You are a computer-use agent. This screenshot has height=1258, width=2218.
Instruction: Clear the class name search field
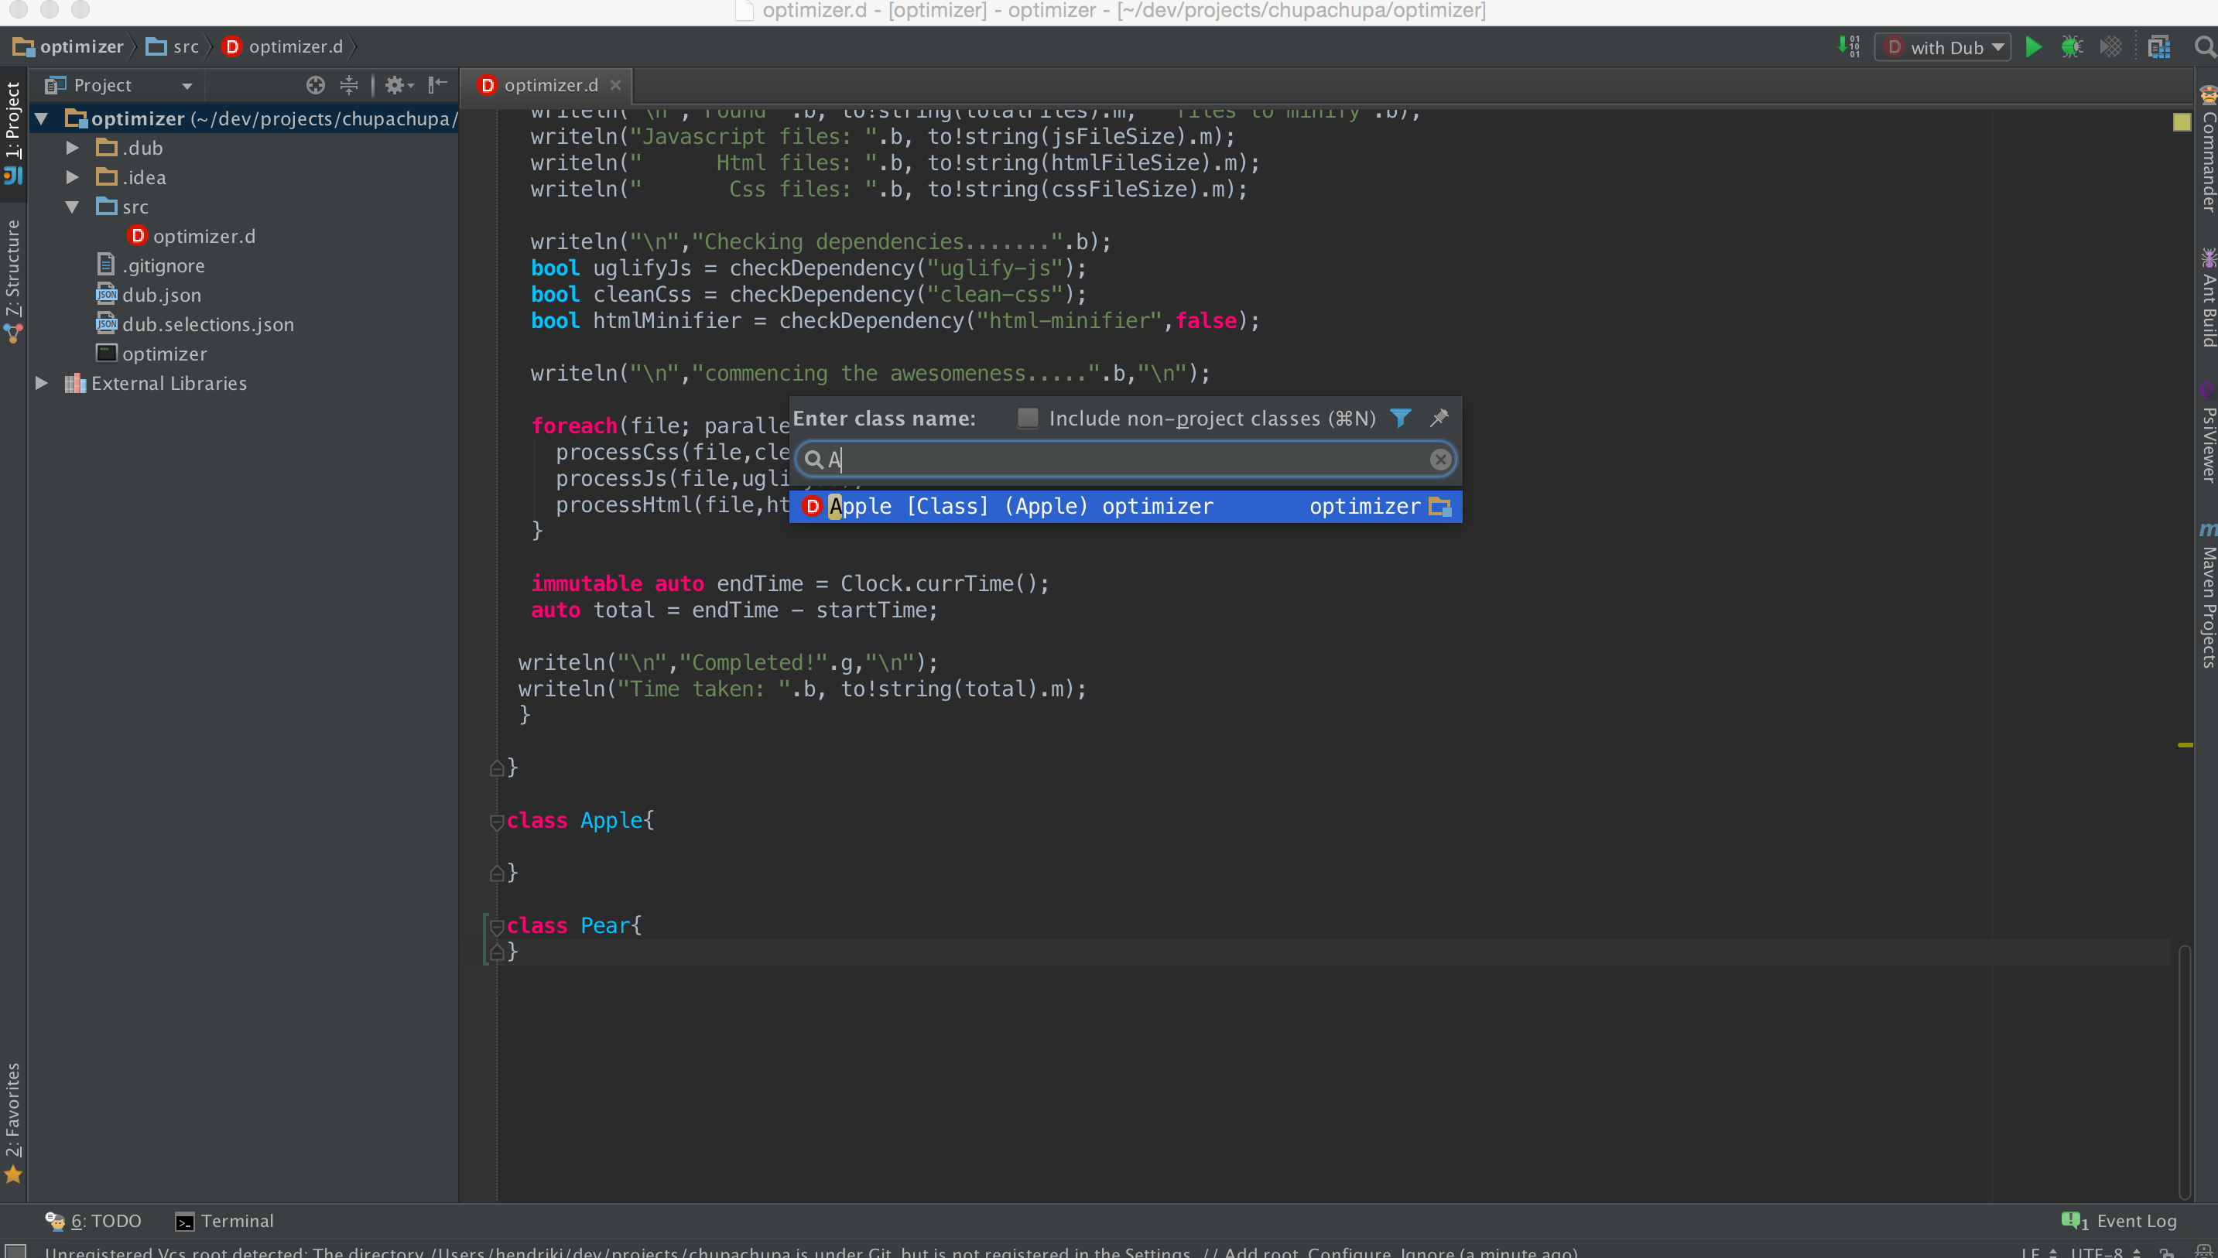[x=1439, y=460]
